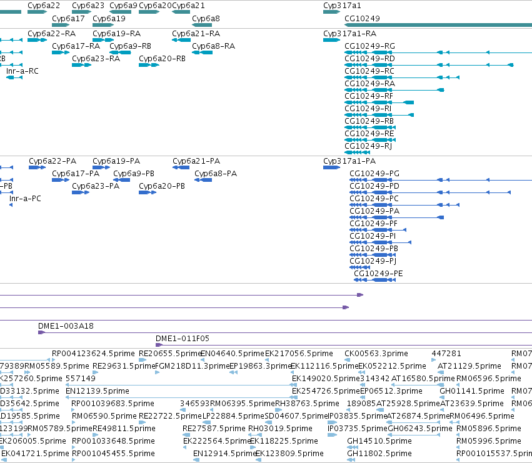Image resolution: width=532 pixels, height=463 pixels.
Task: Click EST GH11802.5prime label
Action: click(379, 454)
